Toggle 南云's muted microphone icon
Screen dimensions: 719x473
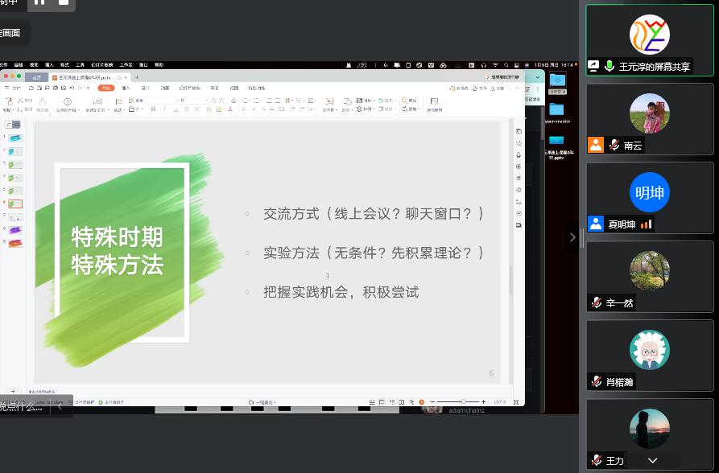point(615,146)
